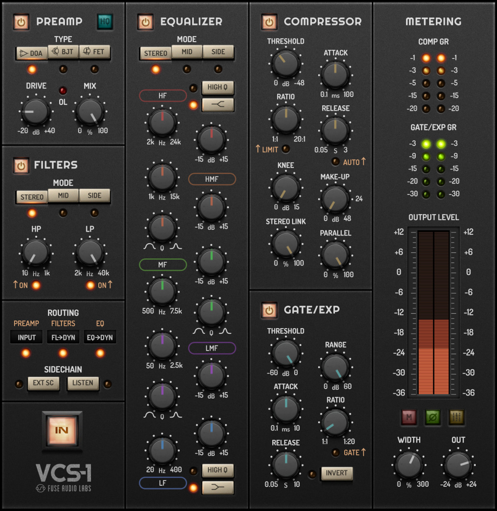497x511 pixels.
Task: Click the output WIDTH knob
Action: [x=409, y=465]
